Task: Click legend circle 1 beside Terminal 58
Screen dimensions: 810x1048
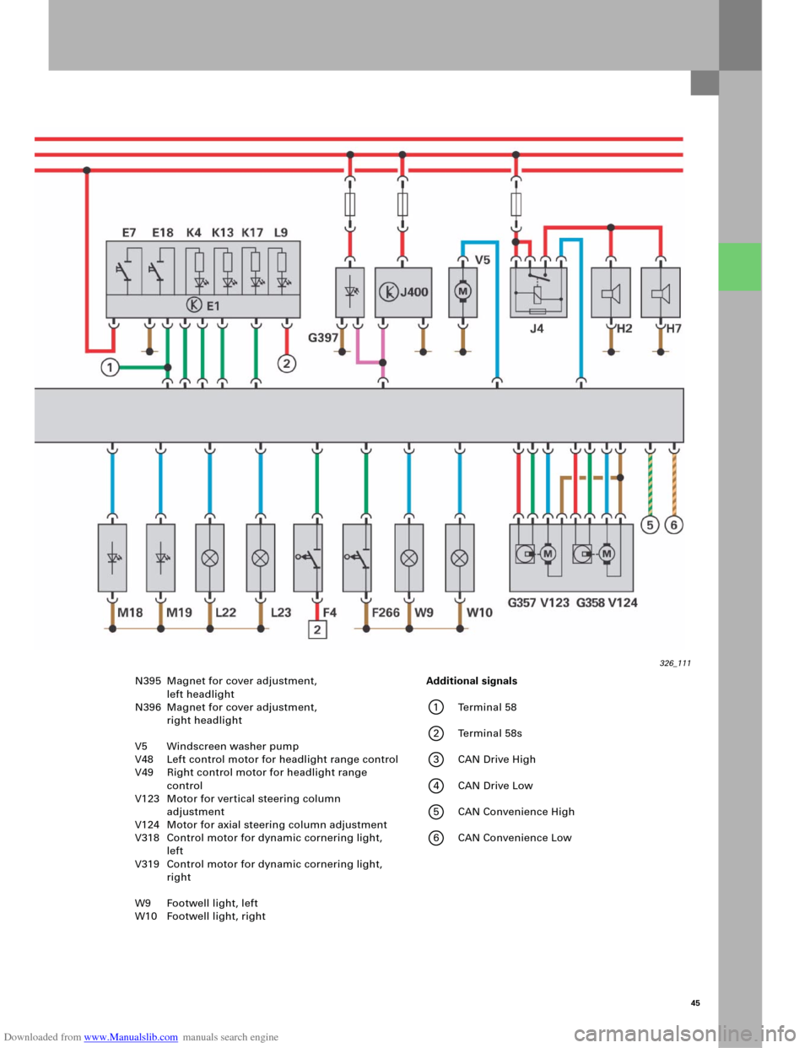Action: coord(435,707)
